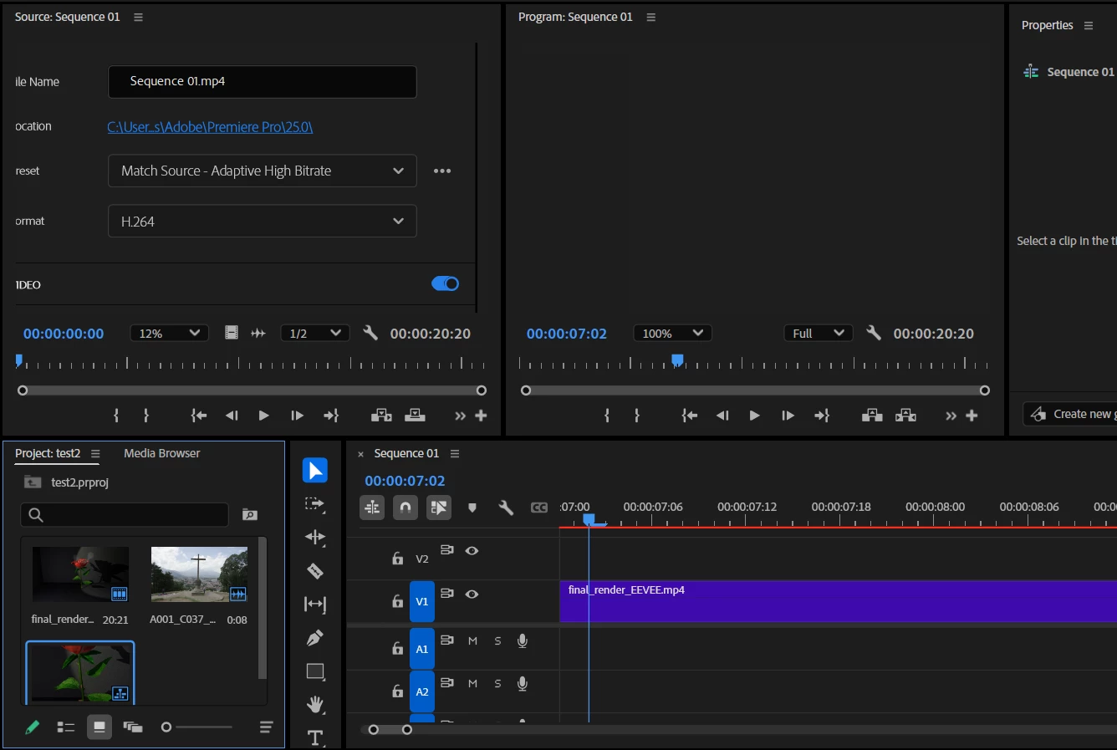1117x750 pixels.
Task: Select the Track Select Forward tool
Action: 315,504
